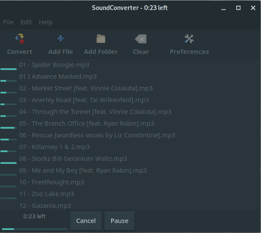Open the Edit menu
The image size is (261, 233).
(x=26, y=22)
